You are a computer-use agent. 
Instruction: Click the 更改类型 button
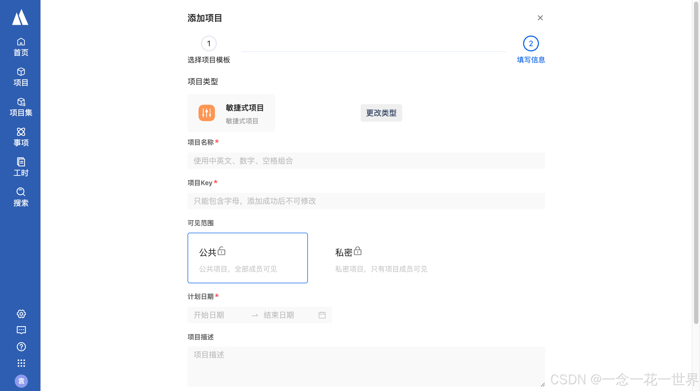pyautogui.click(x=381, y=113)
